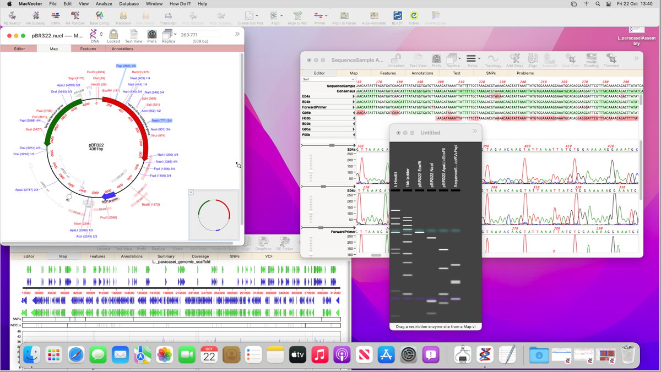Adjust the E04a trace horizontal slider
The image size is (661, 372).
point(332,145)
